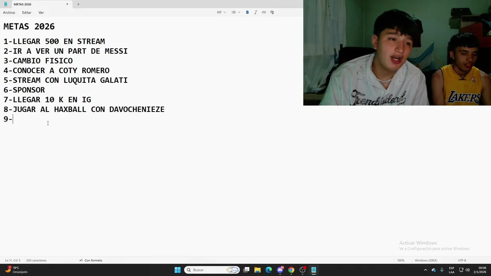Clear formatting with the toolbar icon
491x276 pixels.
(x=272, y=12)
